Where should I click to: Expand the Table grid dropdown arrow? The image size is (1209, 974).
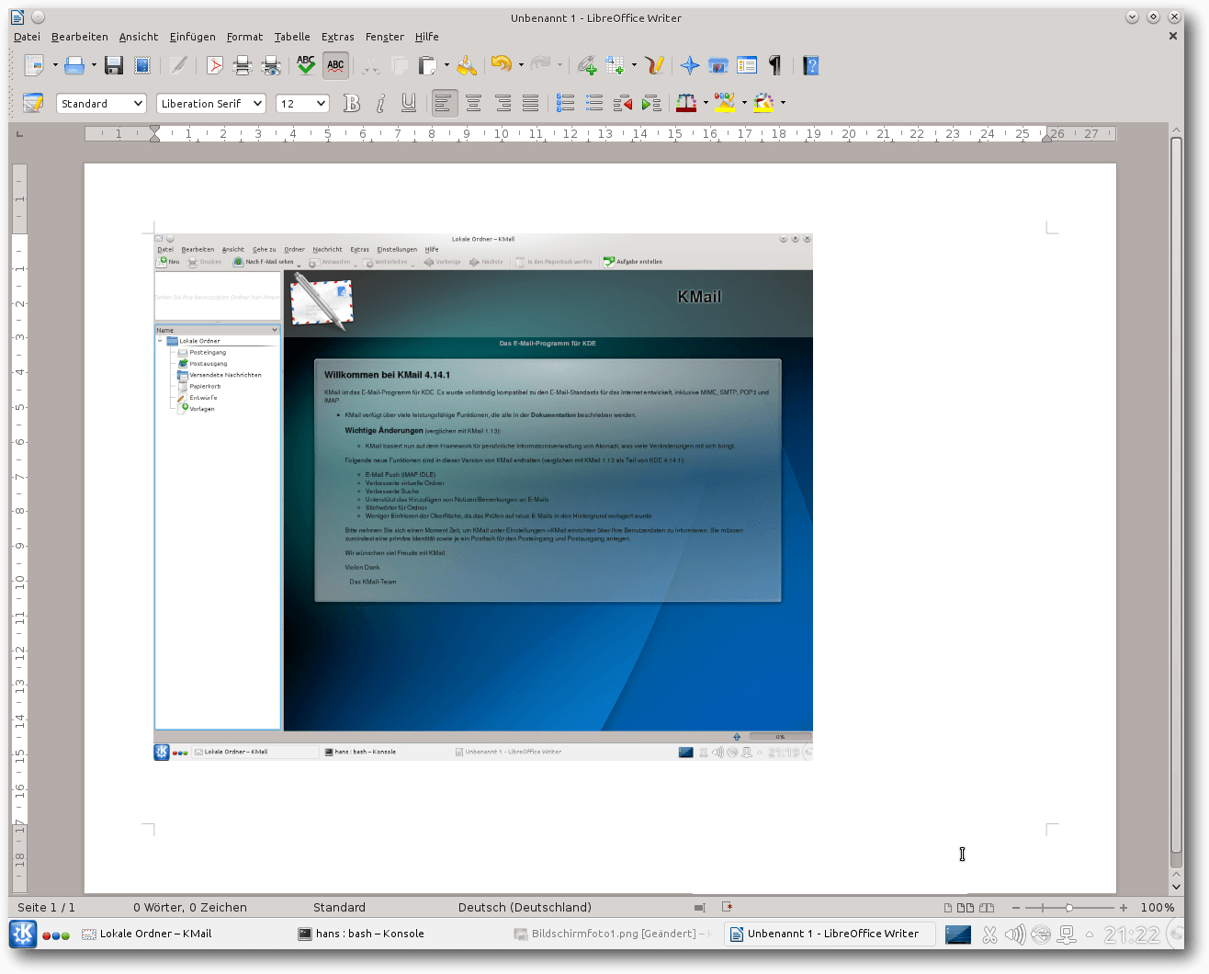pyautogui.click(x=634, y=65)
